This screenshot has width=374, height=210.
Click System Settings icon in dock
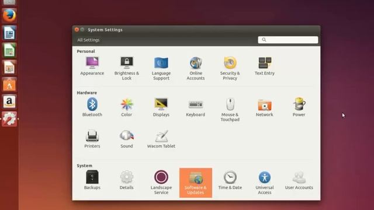coord(9,119)
